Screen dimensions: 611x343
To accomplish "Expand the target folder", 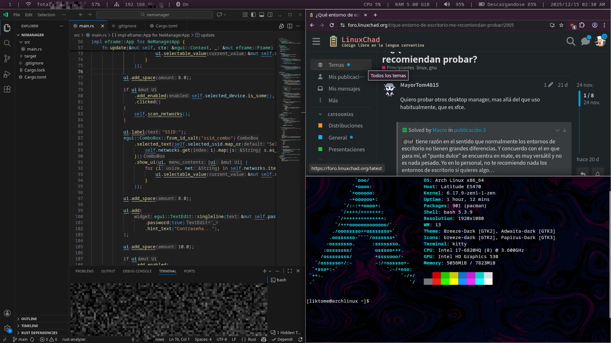I will (x=30, y=56).
